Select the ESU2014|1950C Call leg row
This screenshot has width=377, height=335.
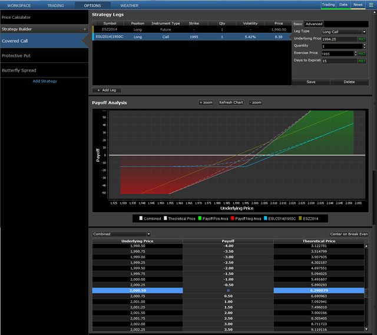192,37
